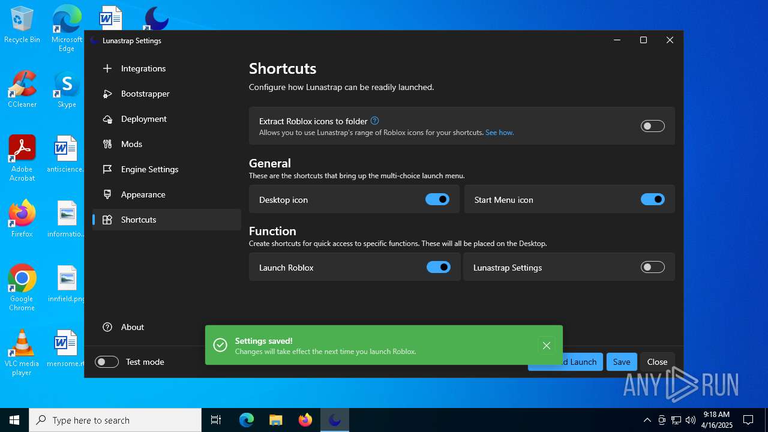Select the Microsoft Edge desktop shortcut
This screenshot has height=432, width=768.
pos(67,29)
